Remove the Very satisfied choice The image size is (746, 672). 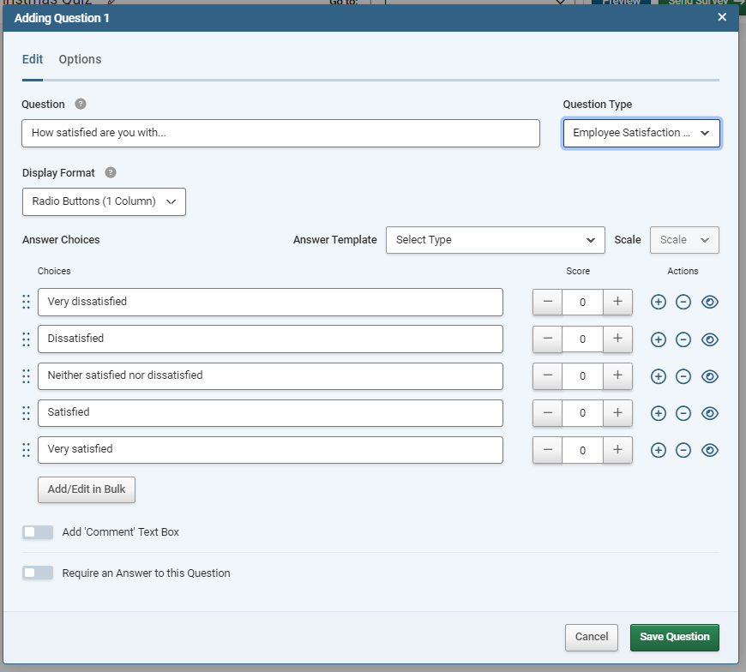coord(683,450)
